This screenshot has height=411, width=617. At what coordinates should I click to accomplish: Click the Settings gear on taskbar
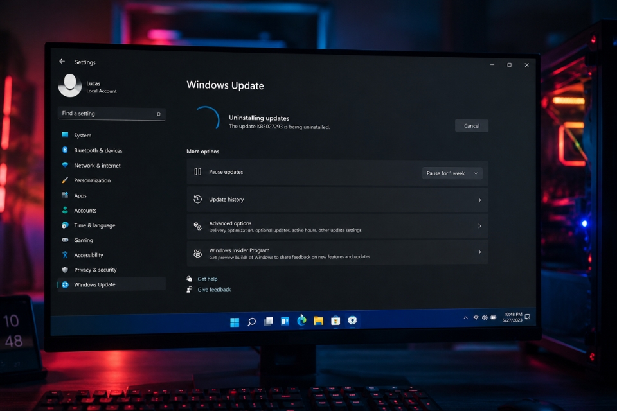tap(352, 320)
